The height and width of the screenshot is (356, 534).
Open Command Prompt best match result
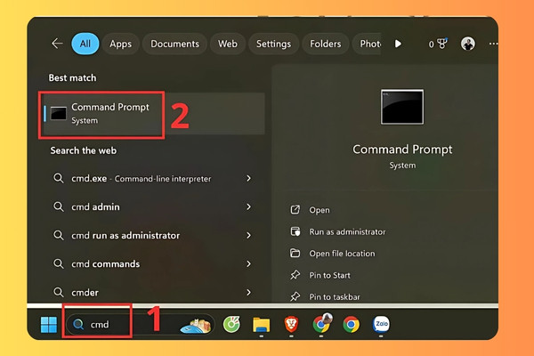tap(155, 113)
